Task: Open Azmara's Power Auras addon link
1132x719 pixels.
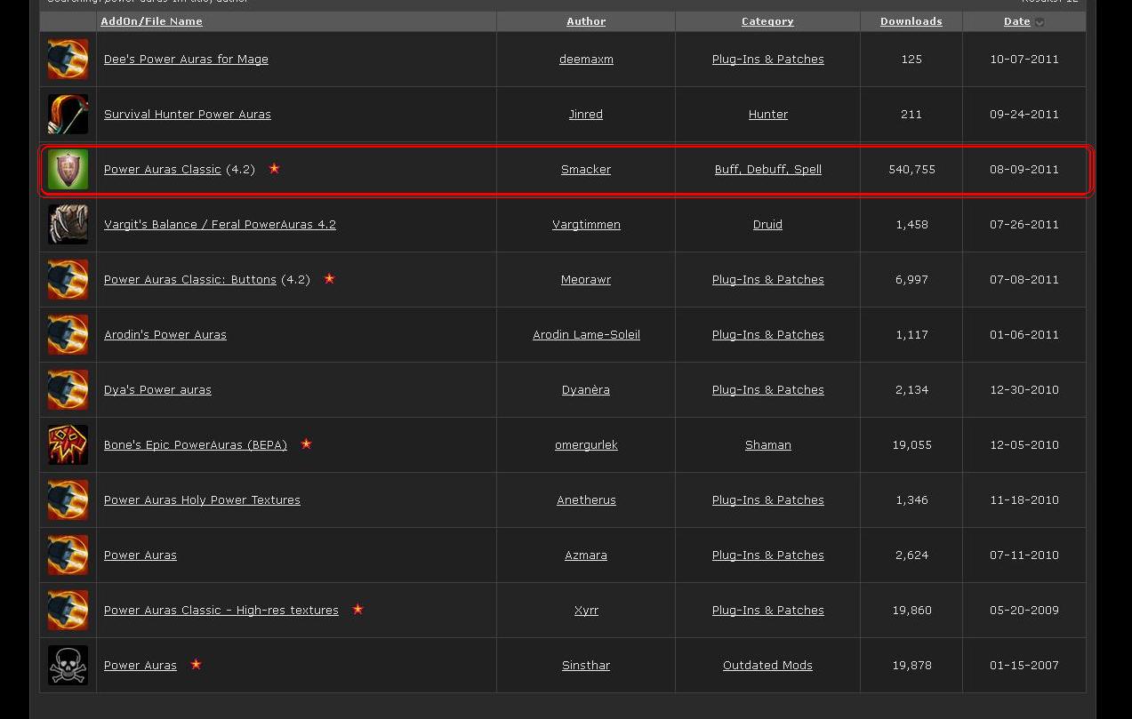Action: tap(140, 555)
